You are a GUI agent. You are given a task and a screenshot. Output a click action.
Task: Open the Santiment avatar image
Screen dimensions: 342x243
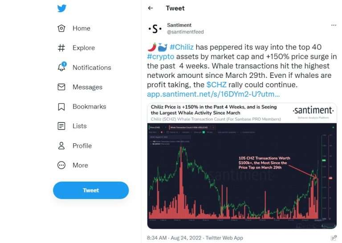click(155, 28)
